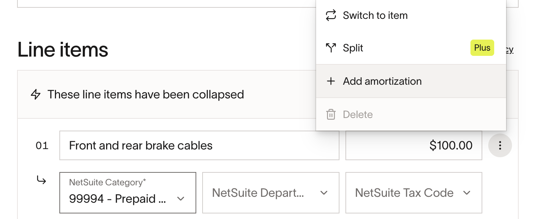Viewport: 535px width, 219px height.
Task: Click the 01 line number label
Action: [x=42, y=146]
